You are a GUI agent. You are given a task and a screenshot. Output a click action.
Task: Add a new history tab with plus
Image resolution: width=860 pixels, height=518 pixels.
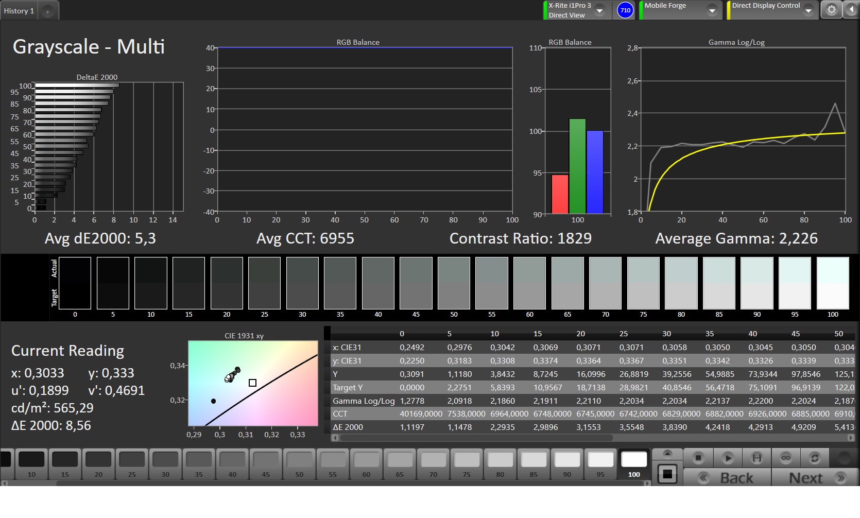[x=47, y=11]
